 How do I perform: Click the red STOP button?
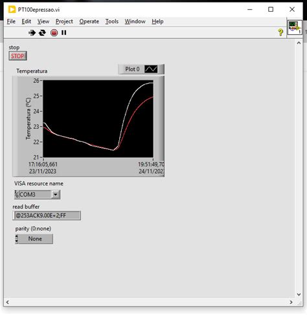(17, 56)
